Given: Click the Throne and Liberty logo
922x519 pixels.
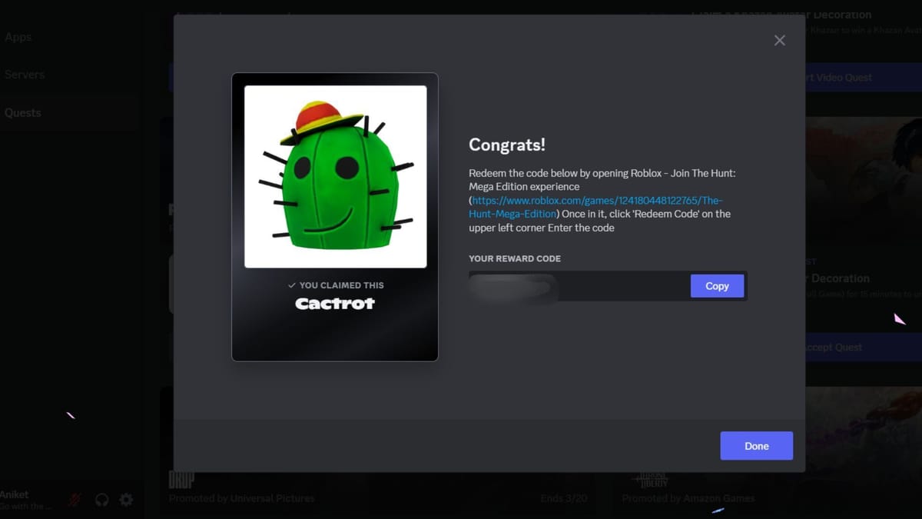Looking at the screenshot, I should (x=649, y=480).
